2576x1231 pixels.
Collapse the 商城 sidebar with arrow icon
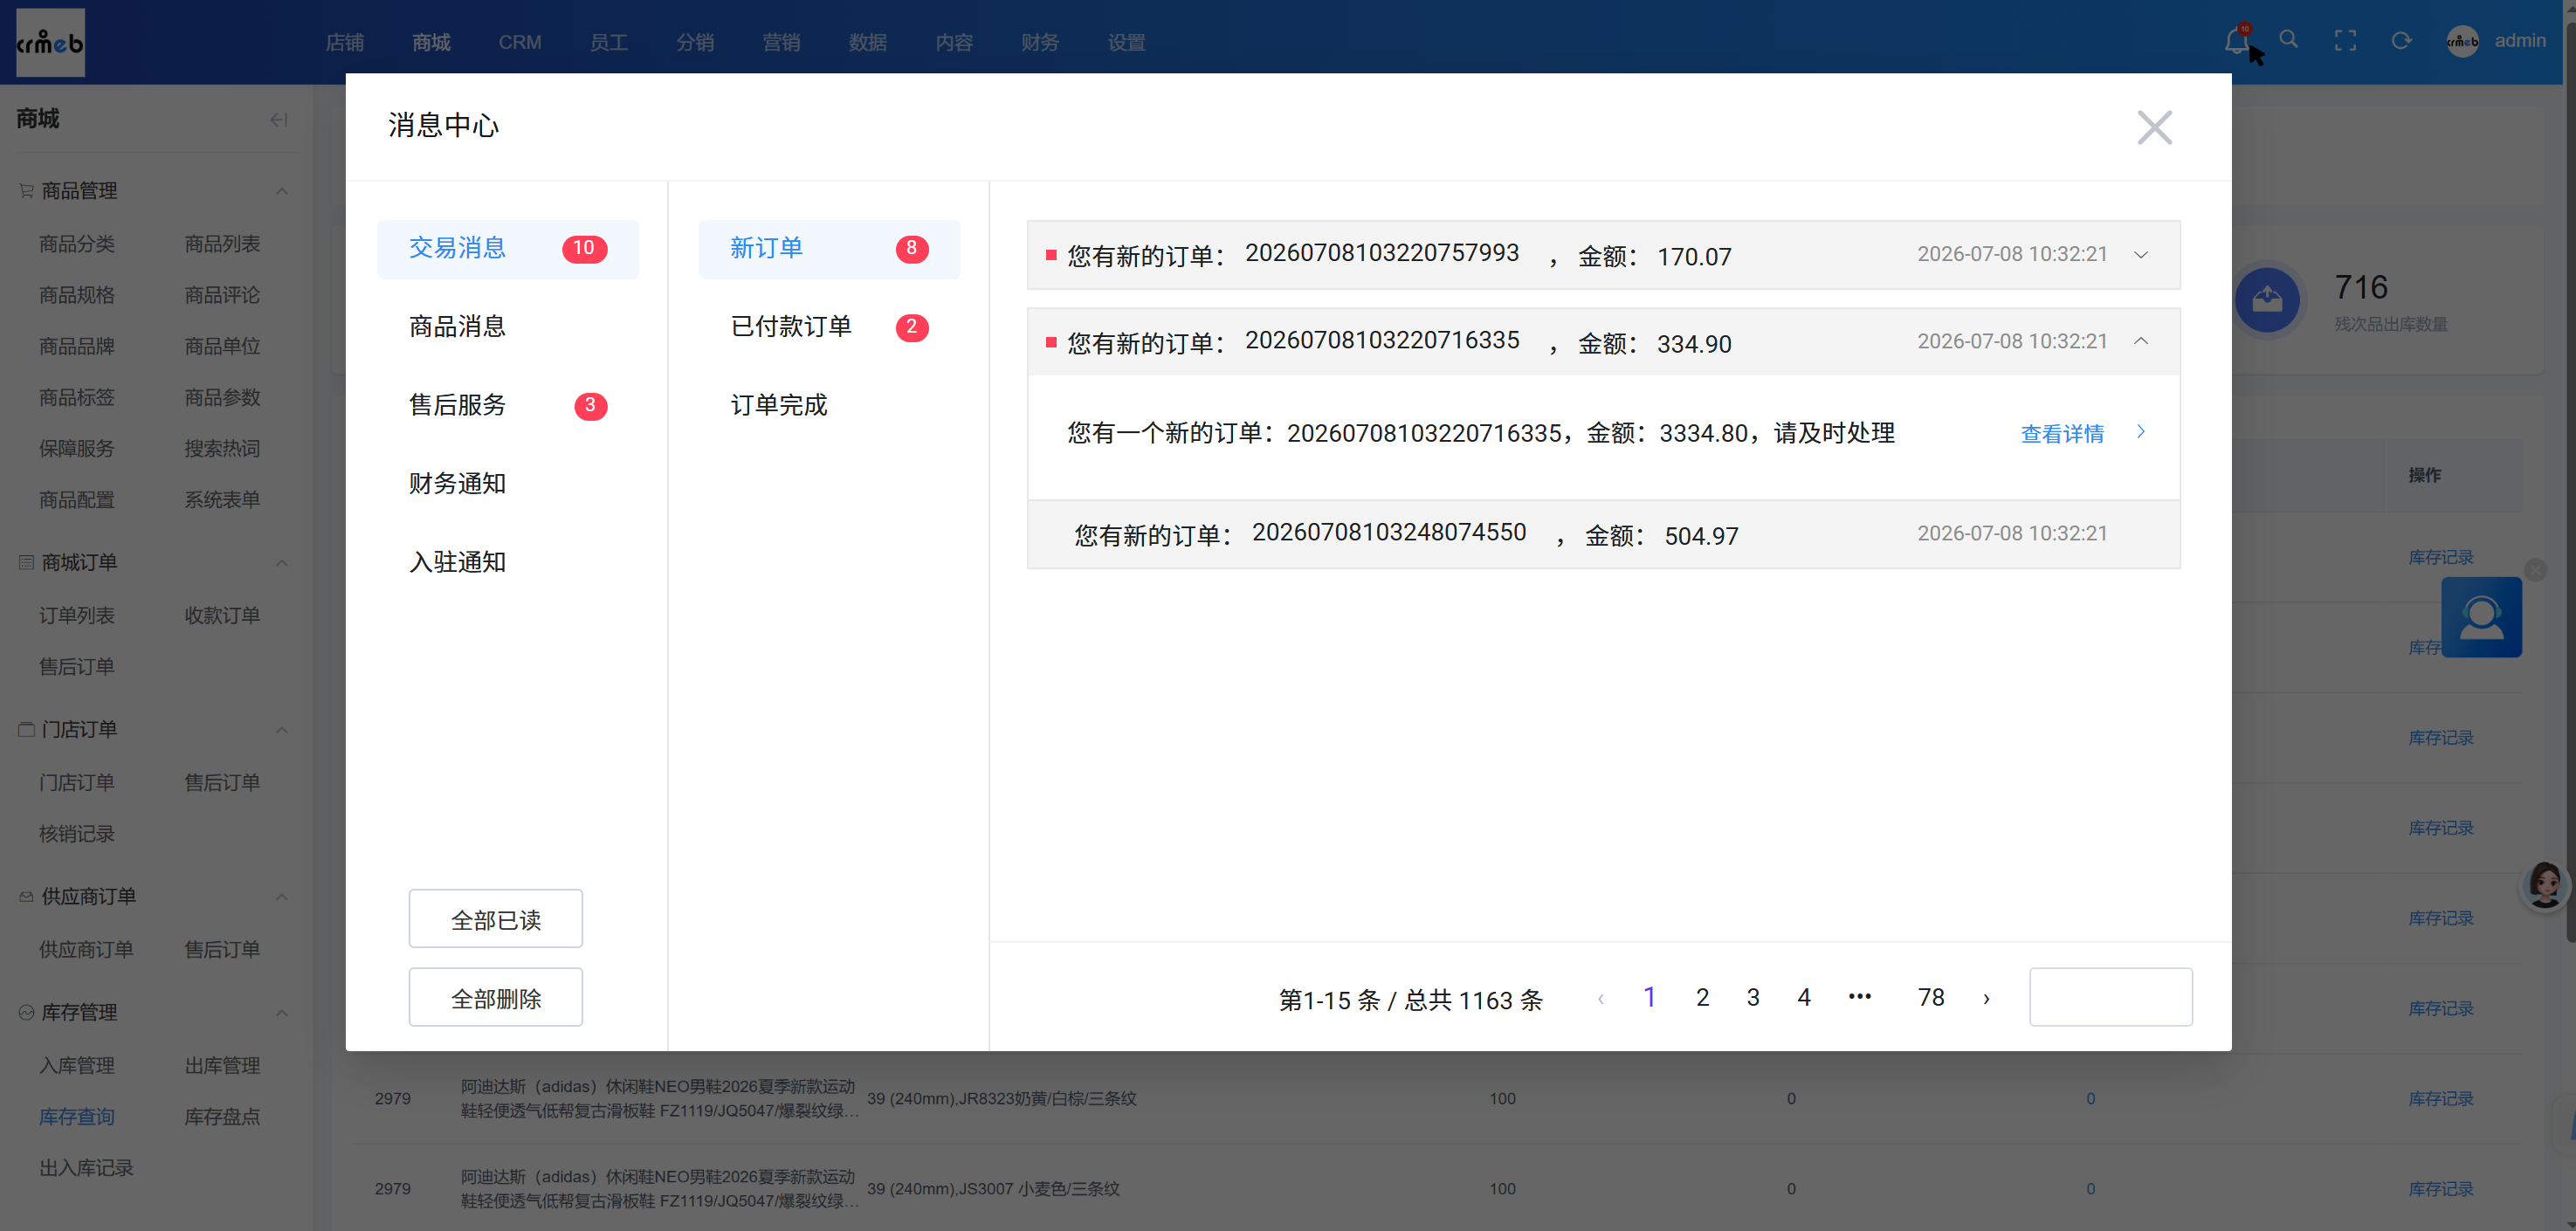point(279,120)
